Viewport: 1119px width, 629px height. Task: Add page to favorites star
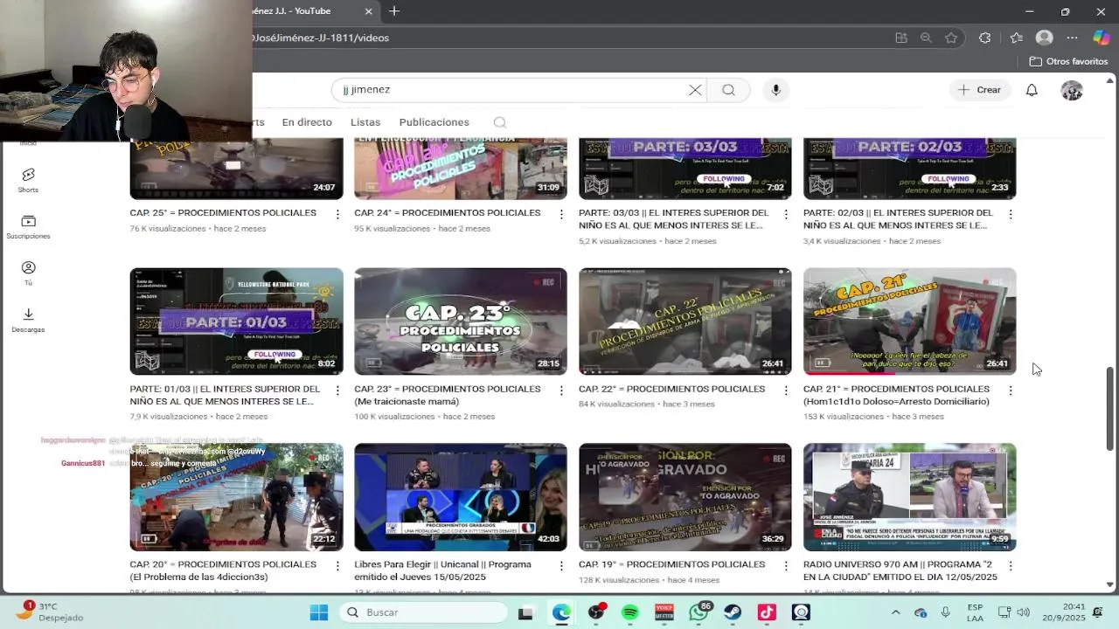click(x=951, y=38)
